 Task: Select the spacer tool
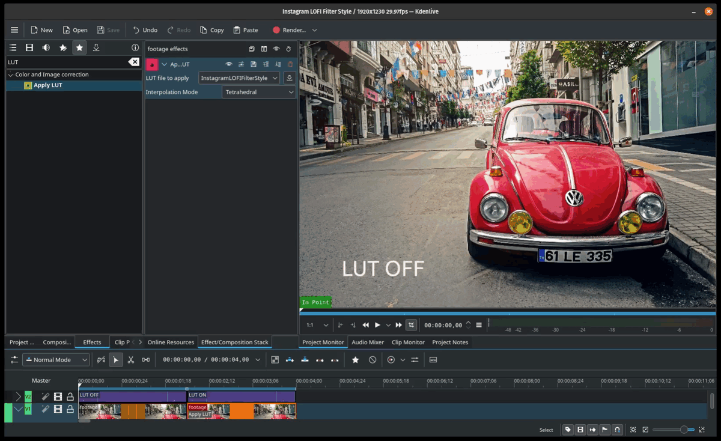pos(145,360)
